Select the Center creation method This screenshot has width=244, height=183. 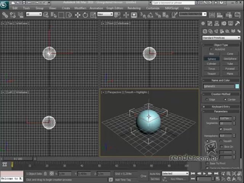point(225,99)
